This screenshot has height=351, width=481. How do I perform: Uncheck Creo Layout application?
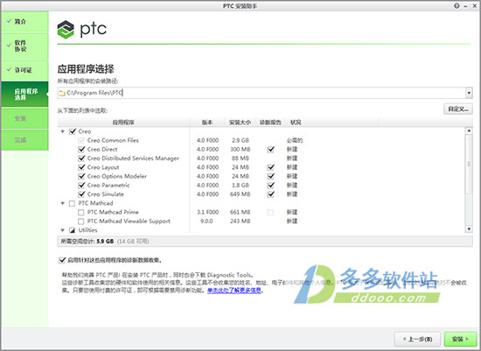(81, 167)
